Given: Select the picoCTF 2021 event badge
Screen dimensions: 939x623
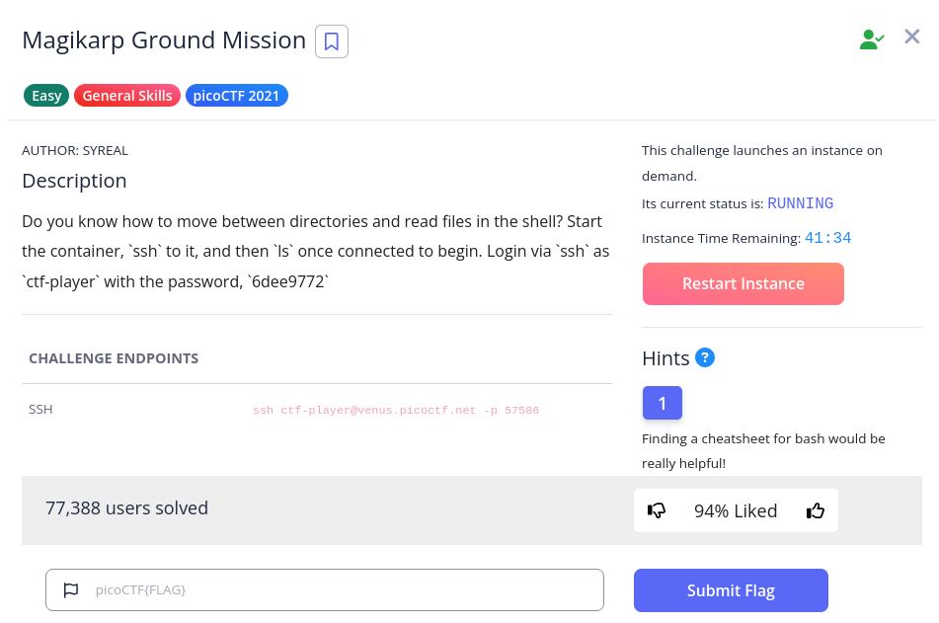Looking at the screenshot, I should tap(236, 96).
